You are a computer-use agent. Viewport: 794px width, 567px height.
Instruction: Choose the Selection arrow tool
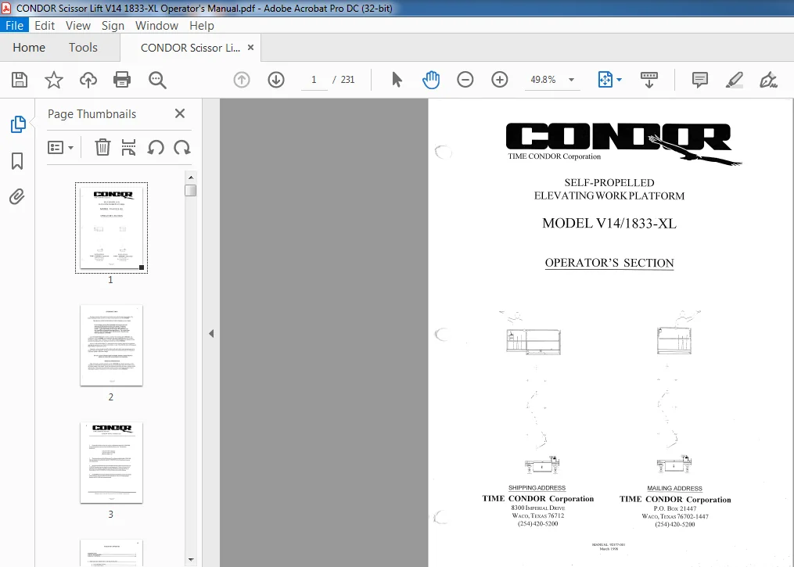click(x=397, y=80)
